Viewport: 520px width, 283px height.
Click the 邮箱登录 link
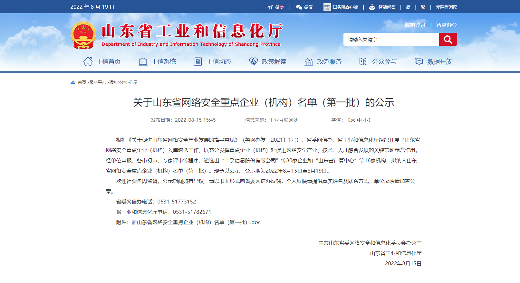[x=415, y=25]
